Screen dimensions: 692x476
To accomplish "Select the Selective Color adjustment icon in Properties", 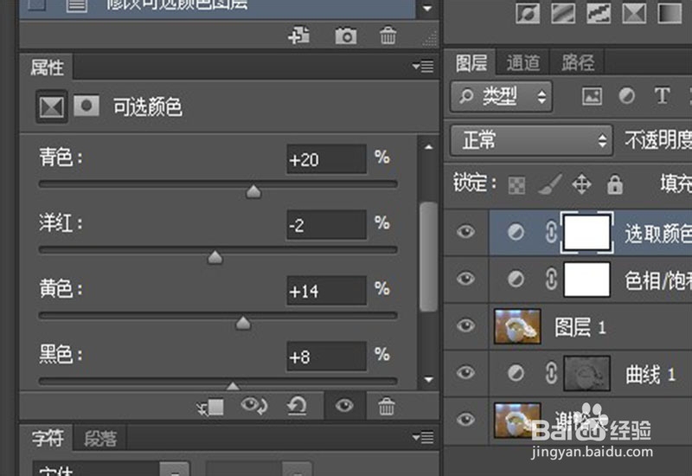I will pos(52,106).
